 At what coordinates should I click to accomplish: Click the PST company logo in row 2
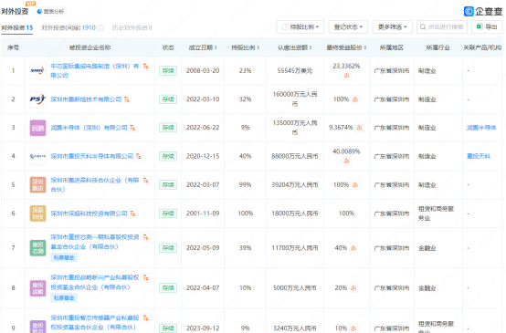(37, 99)
